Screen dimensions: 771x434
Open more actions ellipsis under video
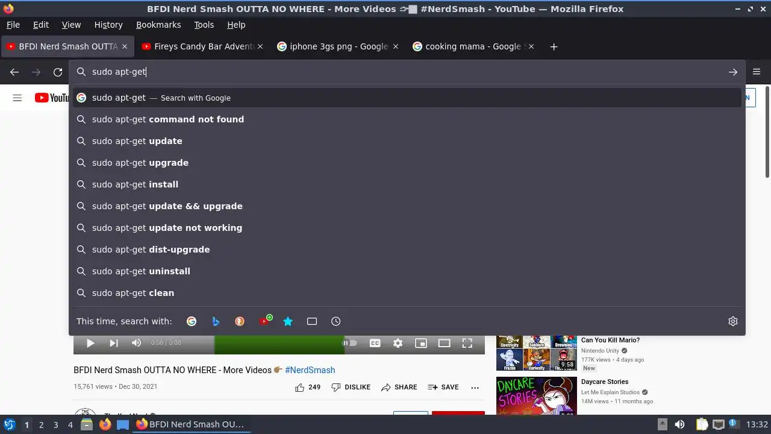475,388
